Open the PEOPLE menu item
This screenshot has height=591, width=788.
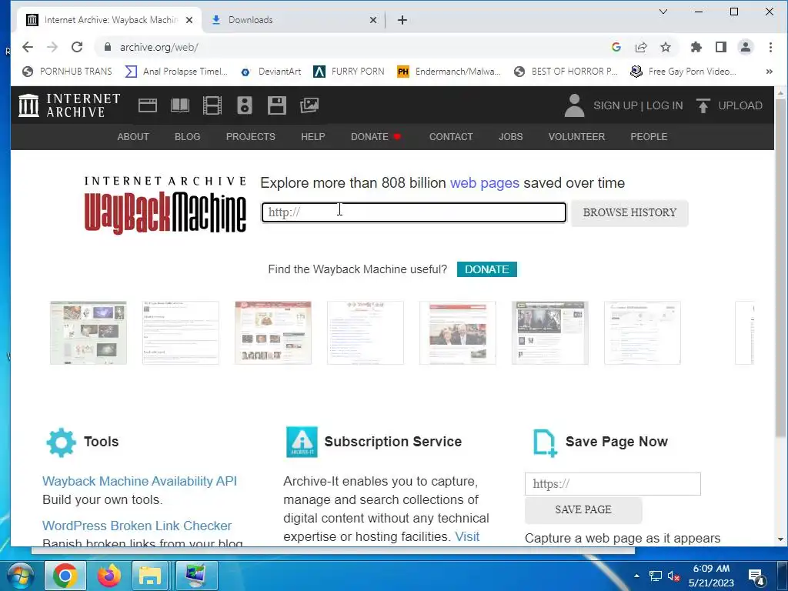[649, 137]
